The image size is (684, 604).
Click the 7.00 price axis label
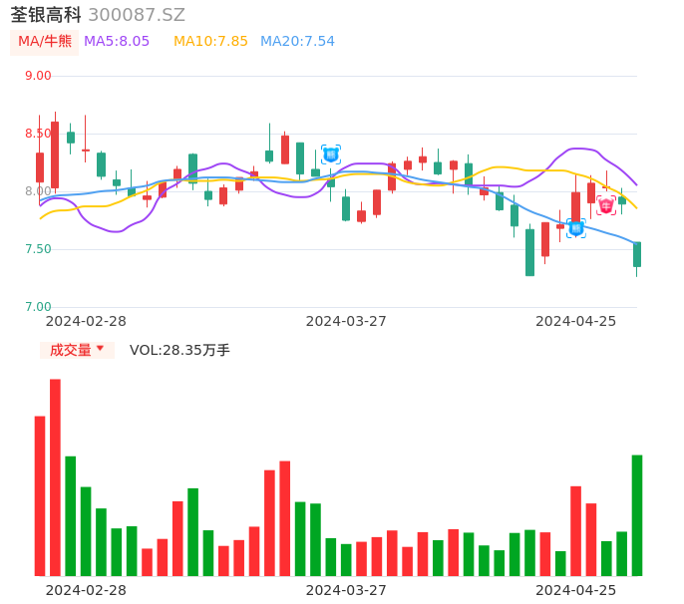38,307
